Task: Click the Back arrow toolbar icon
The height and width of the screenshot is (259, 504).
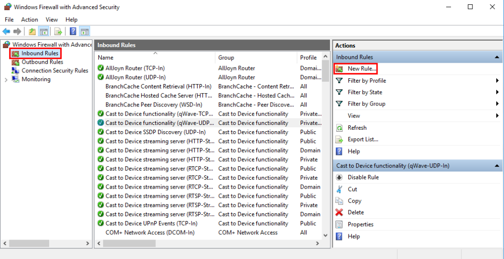Action: coord(6,31)
